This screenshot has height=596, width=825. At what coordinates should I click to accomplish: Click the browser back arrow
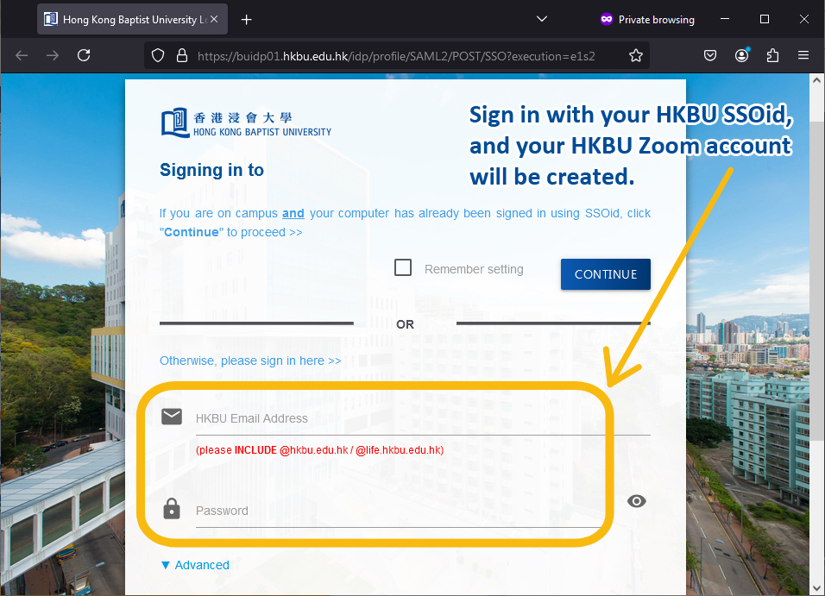coord(22,55)
